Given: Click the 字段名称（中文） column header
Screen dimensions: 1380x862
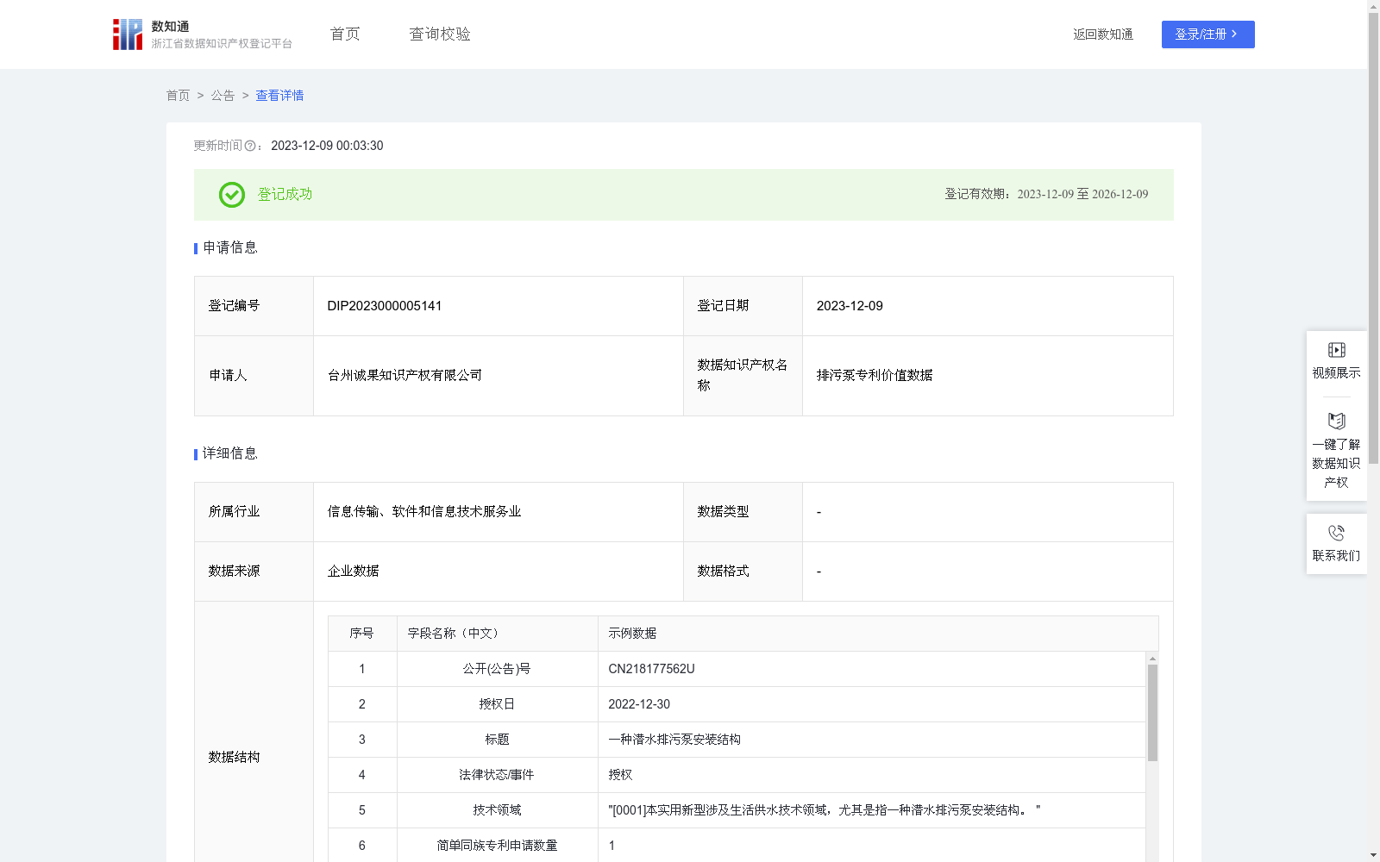Looking at the screenshot, I should (x=497, y=634).
